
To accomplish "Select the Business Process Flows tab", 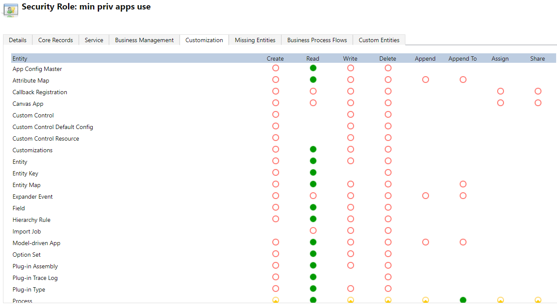I will coord(317,40).
